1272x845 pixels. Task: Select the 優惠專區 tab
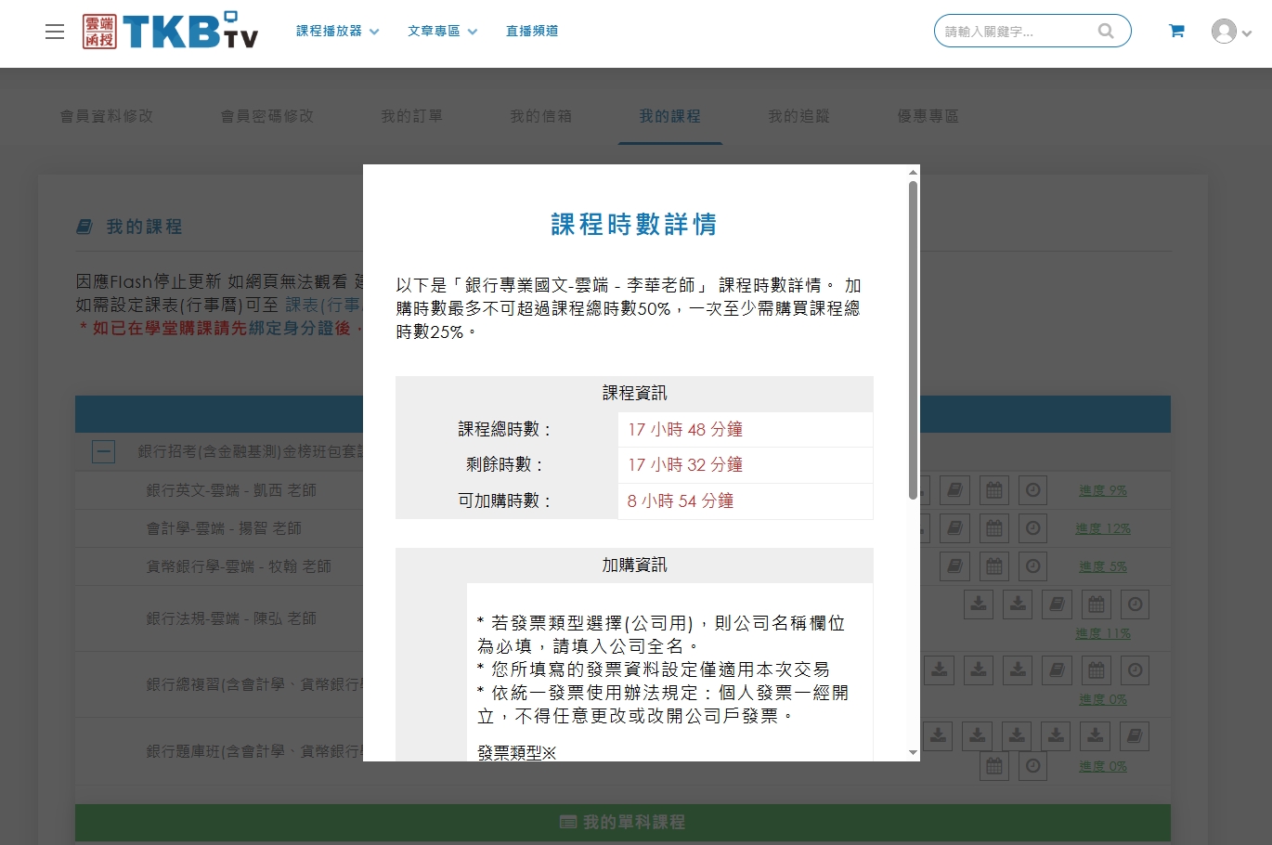(x=928, y=116)
